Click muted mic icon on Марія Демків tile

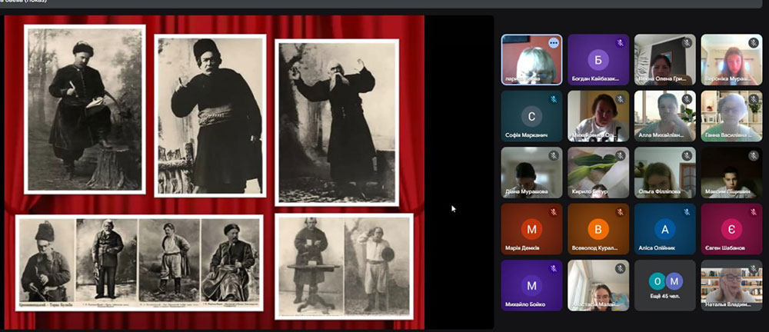click(x=554, y=212)
